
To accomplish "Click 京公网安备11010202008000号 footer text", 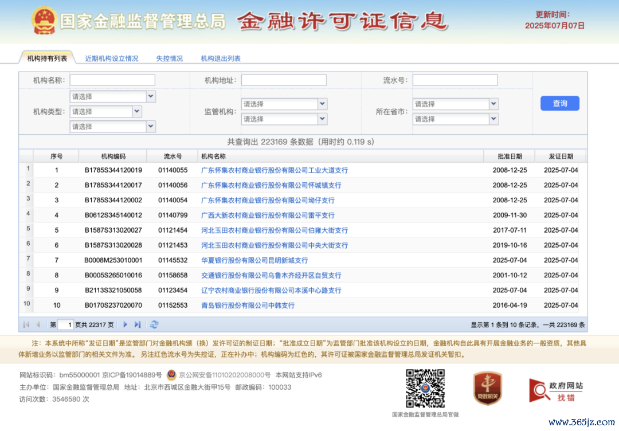I will click(225, 375).
